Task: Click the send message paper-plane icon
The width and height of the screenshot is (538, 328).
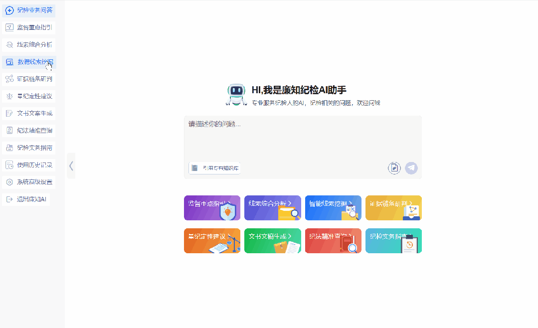Action: (x=411, y=168)
